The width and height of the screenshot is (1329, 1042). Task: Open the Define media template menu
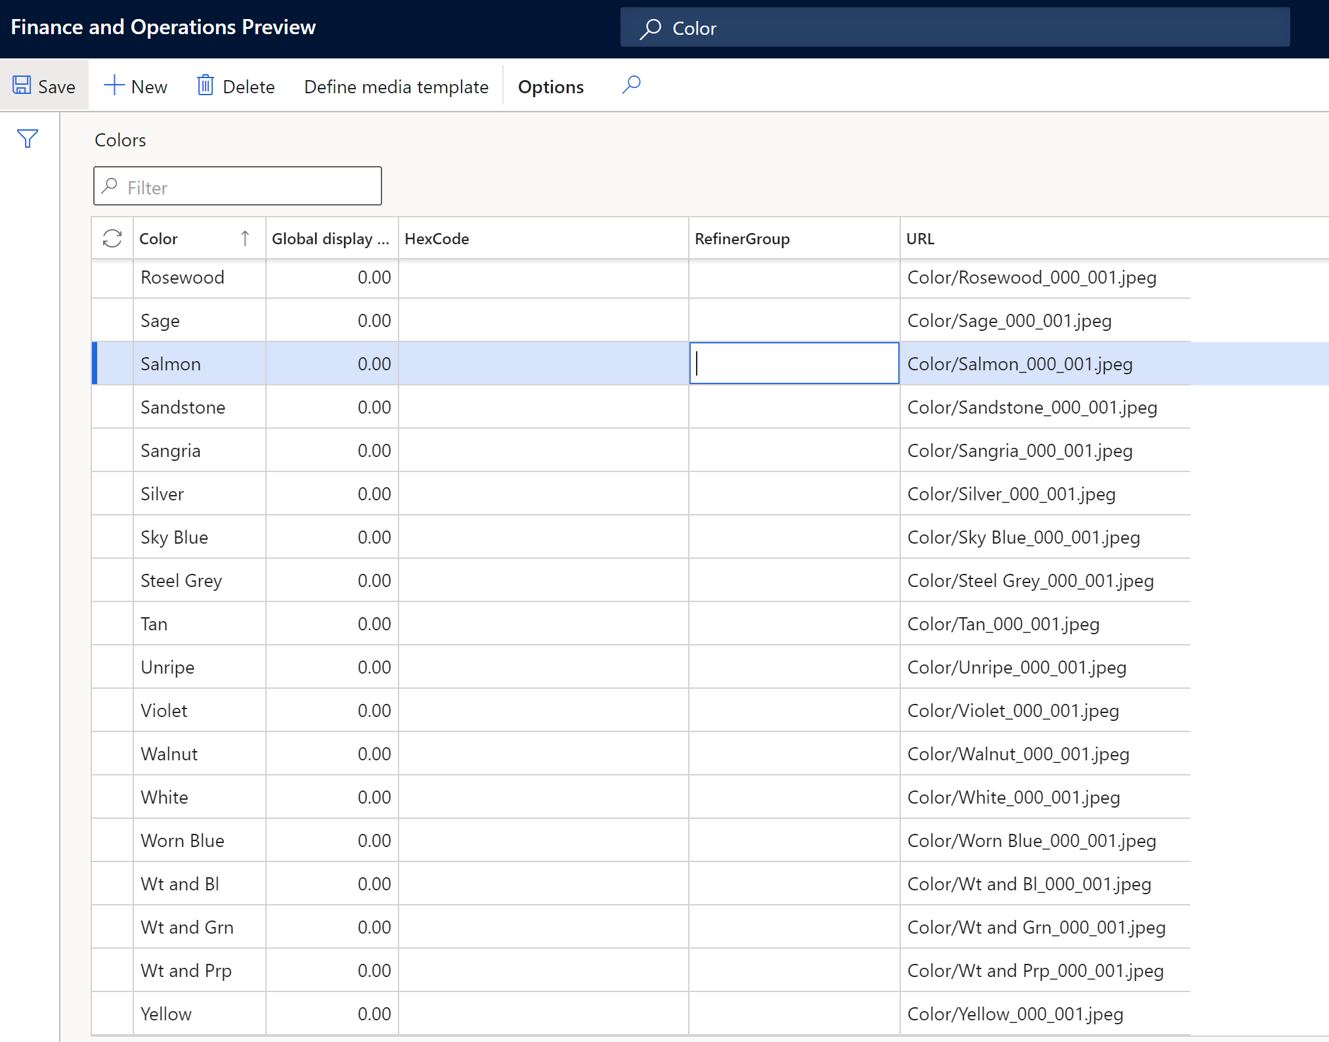pos(396,86)
